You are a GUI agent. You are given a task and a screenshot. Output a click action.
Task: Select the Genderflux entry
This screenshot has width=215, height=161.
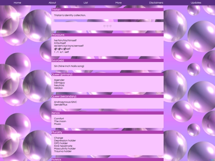(61, 105)
